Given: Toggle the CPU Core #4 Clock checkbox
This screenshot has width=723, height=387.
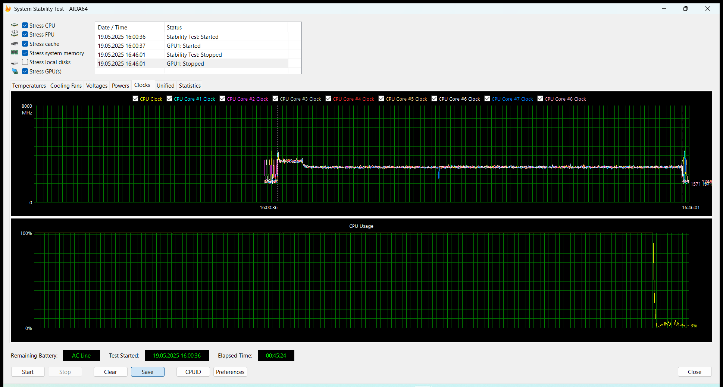Looking at the screenshot, I should coord(328,98).
